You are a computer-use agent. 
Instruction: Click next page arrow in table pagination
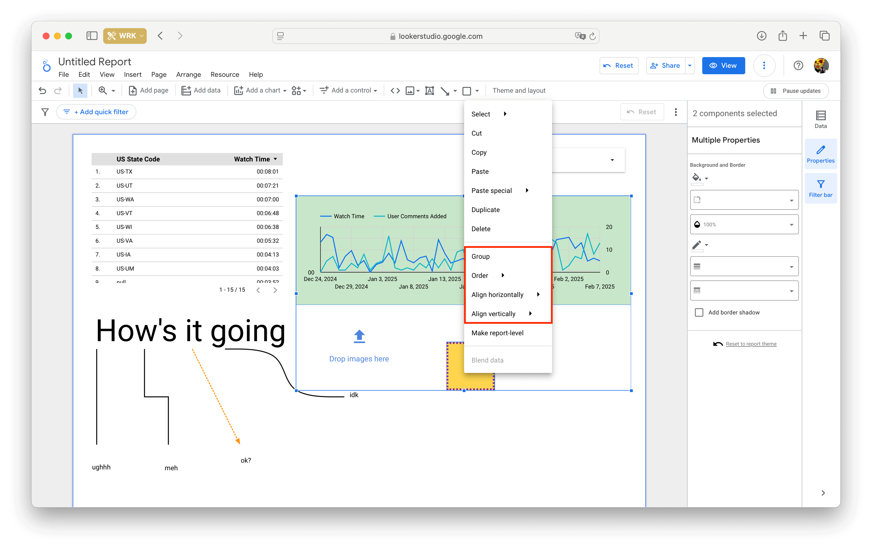[276, 290]
